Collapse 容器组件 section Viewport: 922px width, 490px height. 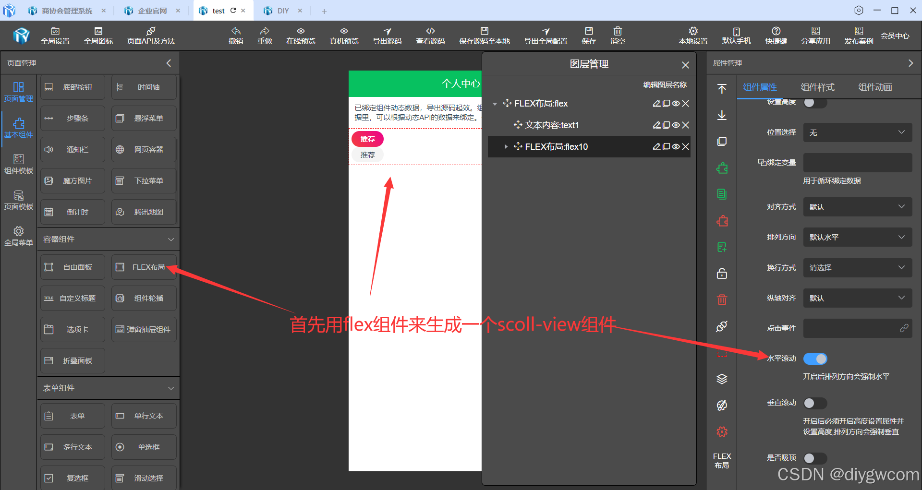tap(171, 239)
